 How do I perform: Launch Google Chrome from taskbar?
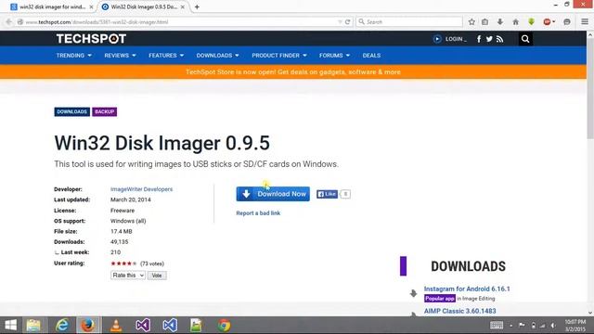pyautogui.click(x=224, y=326)
